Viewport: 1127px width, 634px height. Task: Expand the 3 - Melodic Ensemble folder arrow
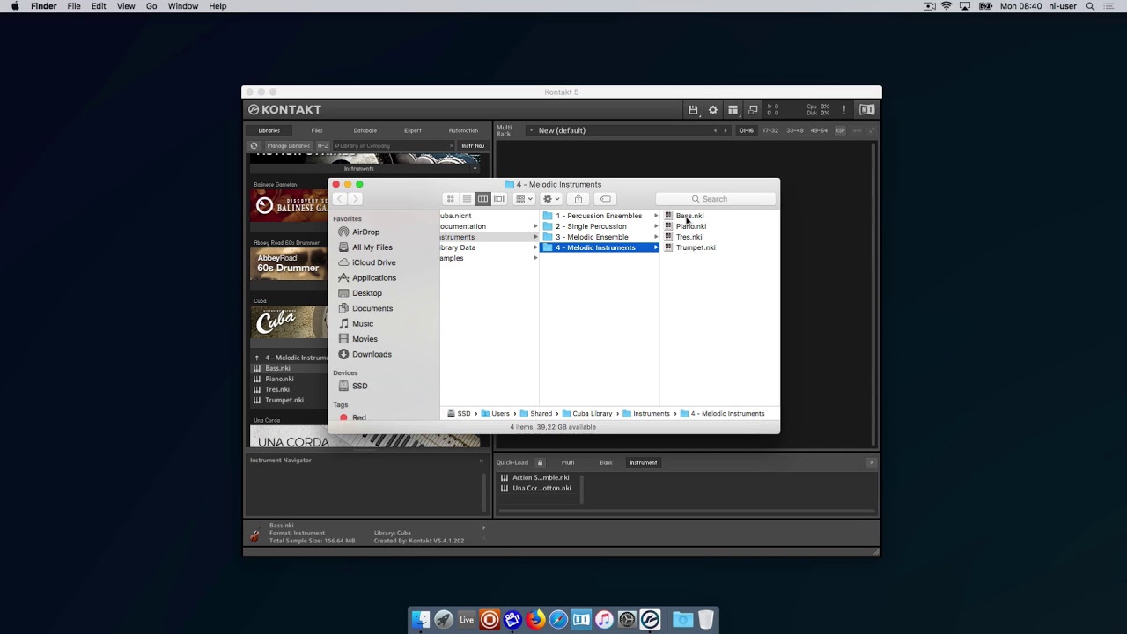(656, 237)
